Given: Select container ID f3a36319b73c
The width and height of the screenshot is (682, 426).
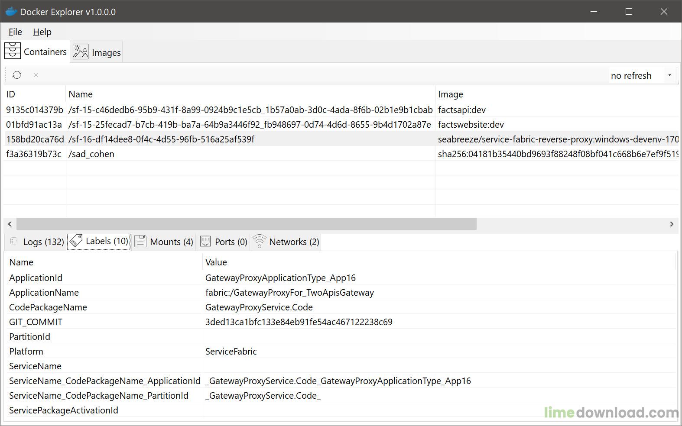Looking at the screenshot, I should click(33, 154).
